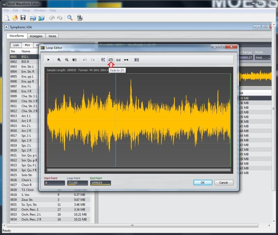Select waveform 0034 Orch. Perc. 2 R
The width and height of the screenshot is (278, 235).
coord(50,219)
